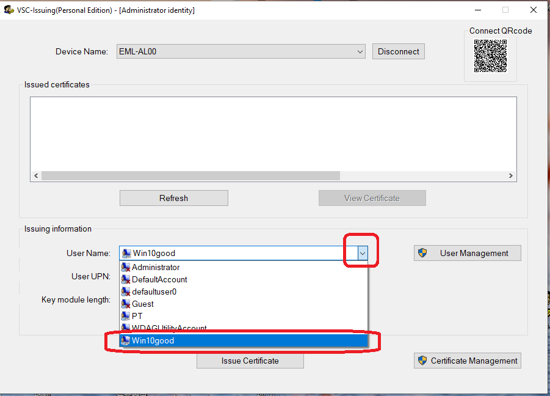Viewport: 550px width, 396px height.
Task: Click the Guest account icon in list
Action: (126, 304)
